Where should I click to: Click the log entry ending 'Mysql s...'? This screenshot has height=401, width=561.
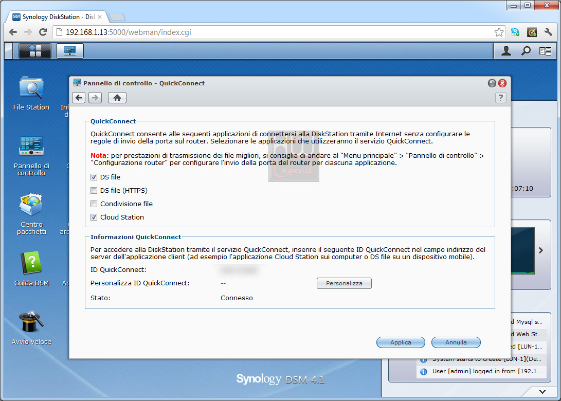point(526,322)
